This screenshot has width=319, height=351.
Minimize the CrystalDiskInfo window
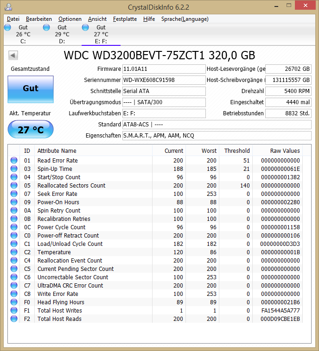click(x=276, y=6)
